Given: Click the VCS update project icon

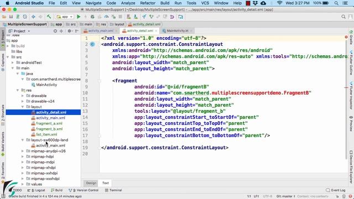Looking at the screenshot, I should pyautogui.click(x=144, y=17).
